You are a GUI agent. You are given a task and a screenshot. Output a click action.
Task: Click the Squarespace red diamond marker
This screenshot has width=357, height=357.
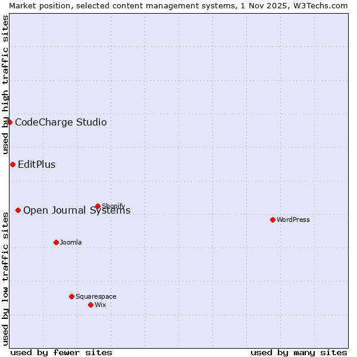[72, 297]
